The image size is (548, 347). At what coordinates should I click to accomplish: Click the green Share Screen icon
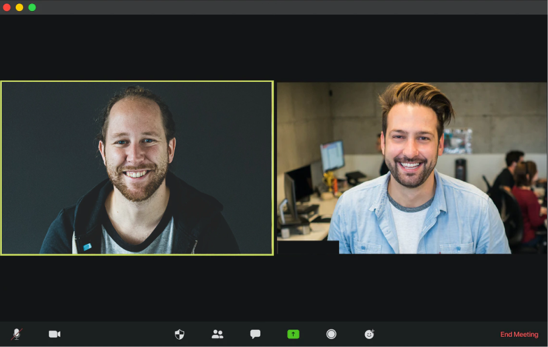click(293, 334)
